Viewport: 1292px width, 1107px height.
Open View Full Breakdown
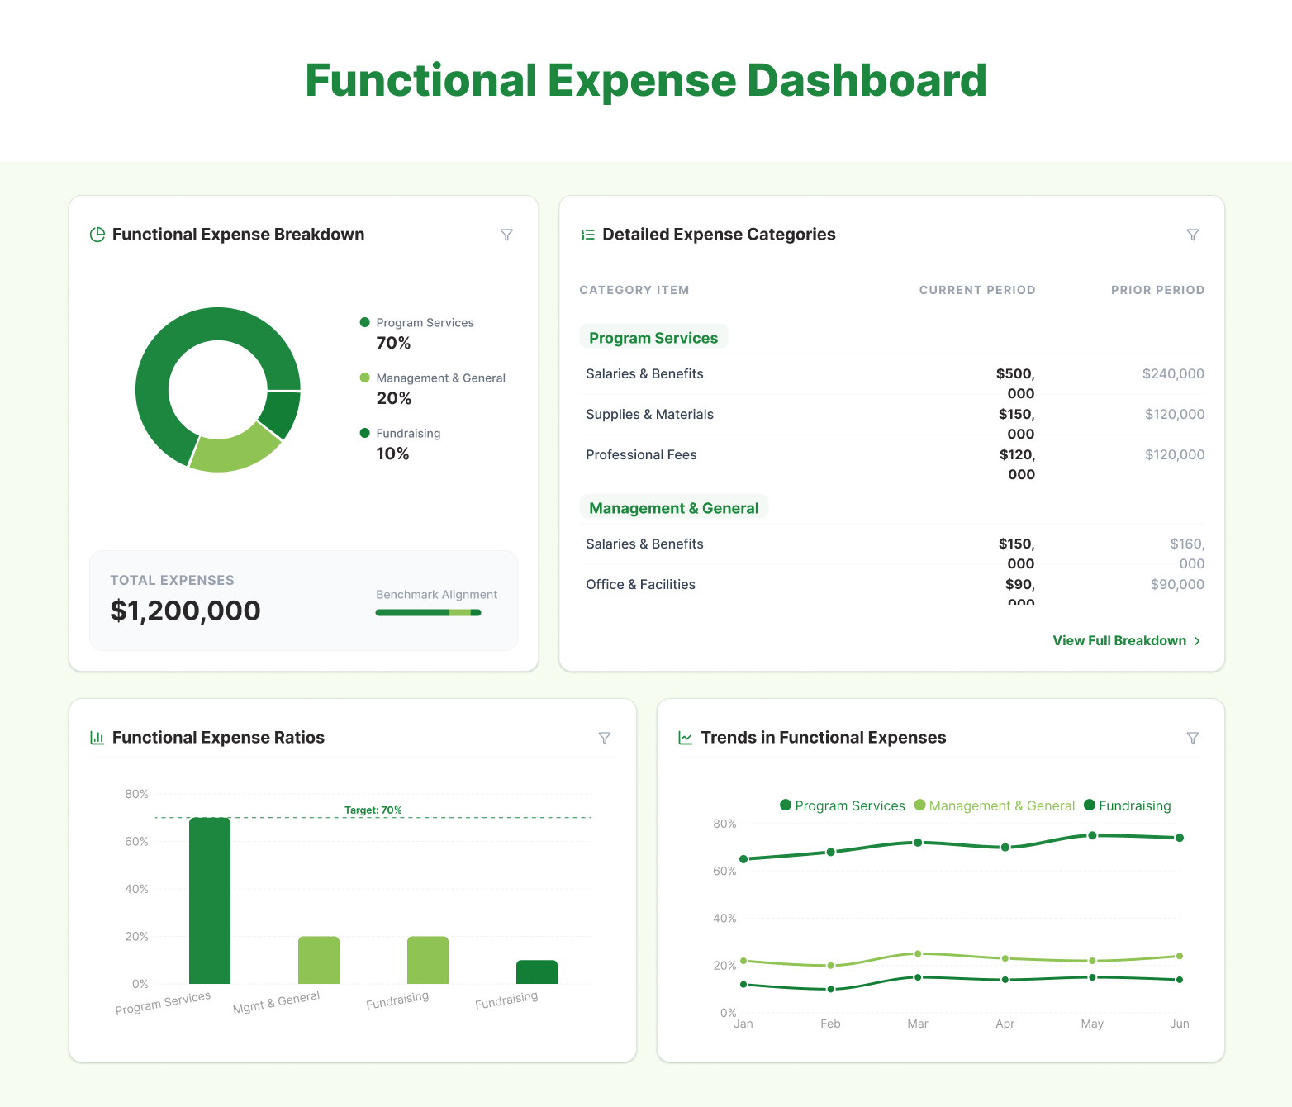[1119, 640]
